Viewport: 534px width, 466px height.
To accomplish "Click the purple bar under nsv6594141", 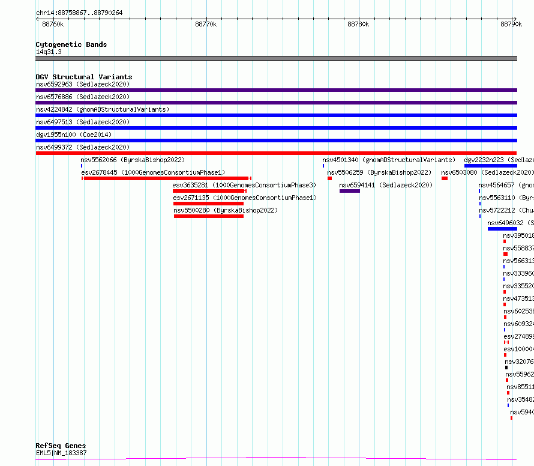I will 350,191.
